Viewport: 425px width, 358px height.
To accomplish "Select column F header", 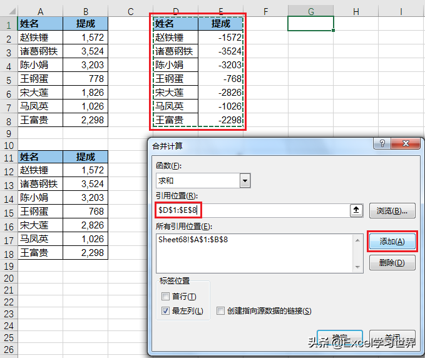I will pos(265,11).
